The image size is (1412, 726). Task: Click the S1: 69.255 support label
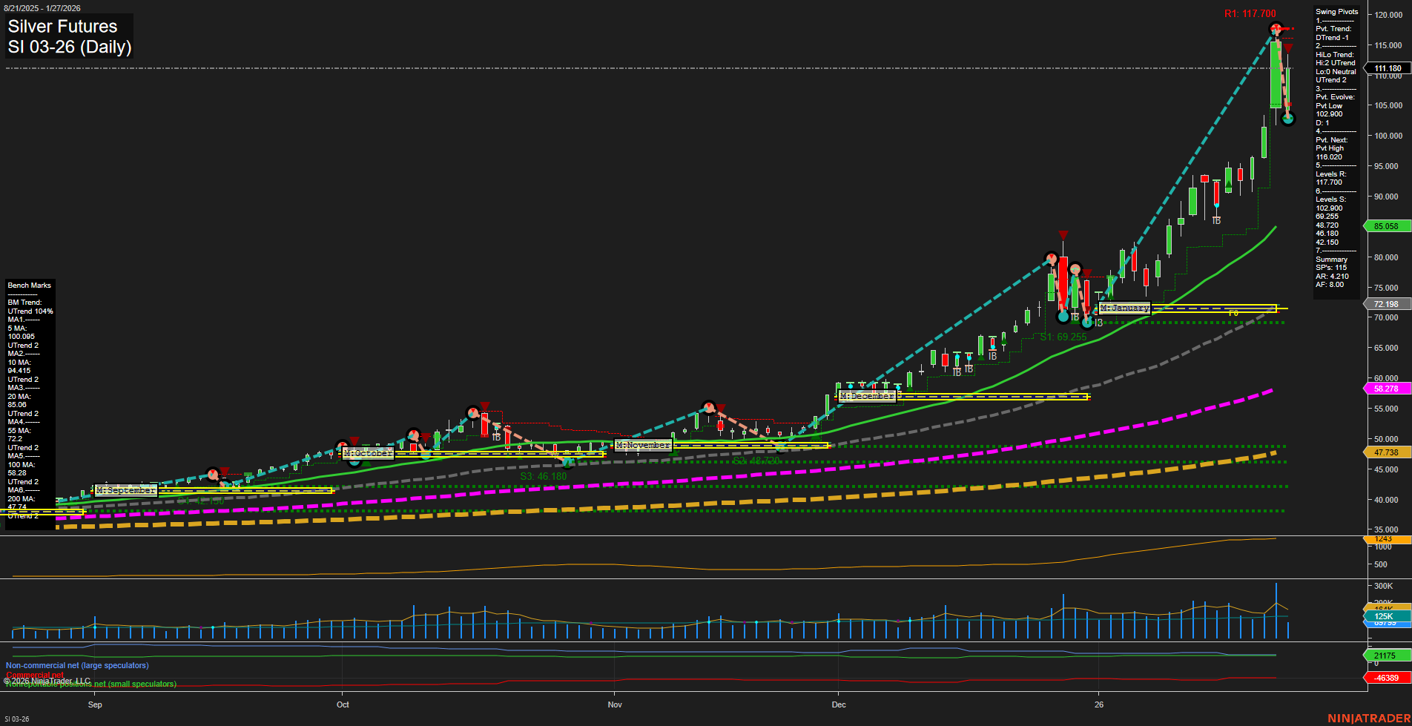pos(1063,336)
